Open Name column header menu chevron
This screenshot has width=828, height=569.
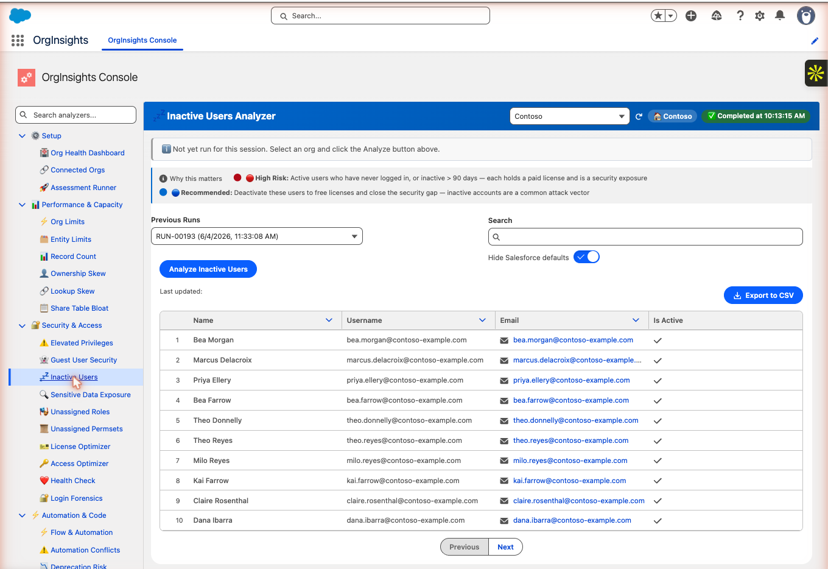pos(329,320)
